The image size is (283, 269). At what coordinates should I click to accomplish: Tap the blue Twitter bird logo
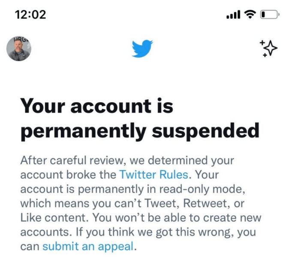[142, 48]
